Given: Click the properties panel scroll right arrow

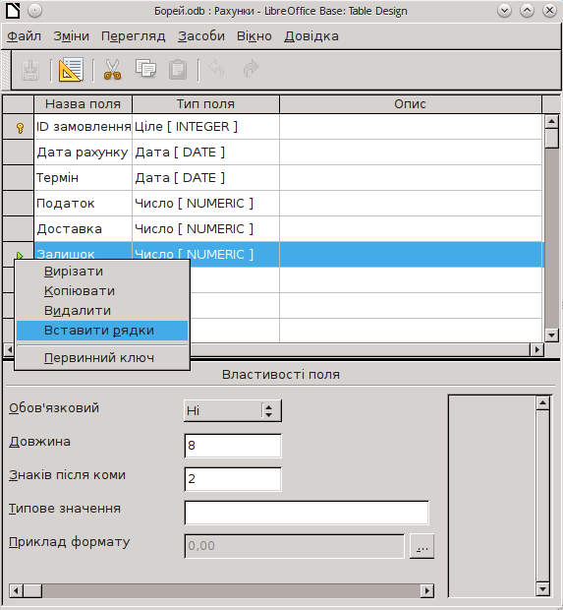Looking at the screenshot, I should pyautogui.click(x=427, y=591).
